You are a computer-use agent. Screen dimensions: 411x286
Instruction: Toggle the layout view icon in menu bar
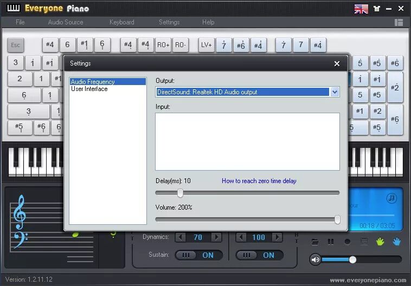(399, 22)
